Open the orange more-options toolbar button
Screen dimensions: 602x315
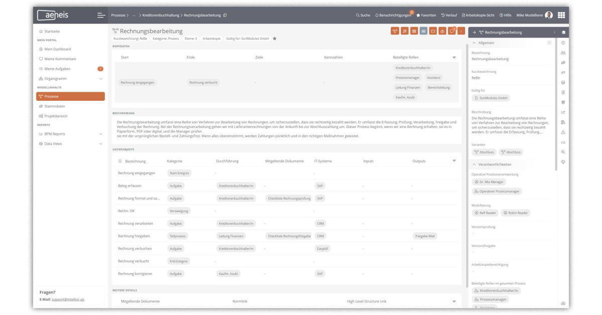point(462,31)
